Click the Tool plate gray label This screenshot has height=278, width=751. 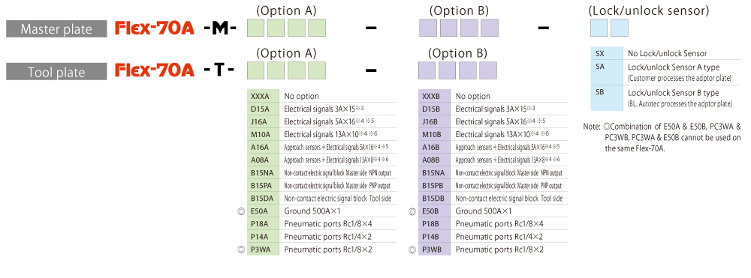(x=56, y=72)
